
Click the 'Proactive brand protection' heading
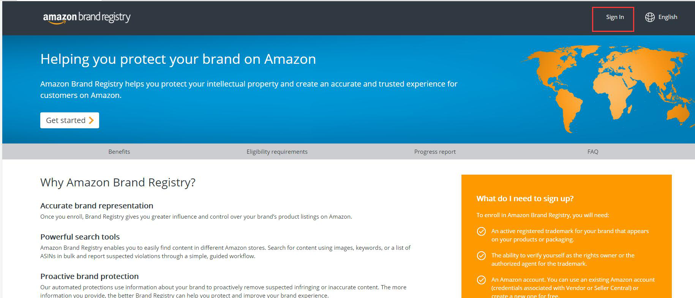[x=90, y=276]
